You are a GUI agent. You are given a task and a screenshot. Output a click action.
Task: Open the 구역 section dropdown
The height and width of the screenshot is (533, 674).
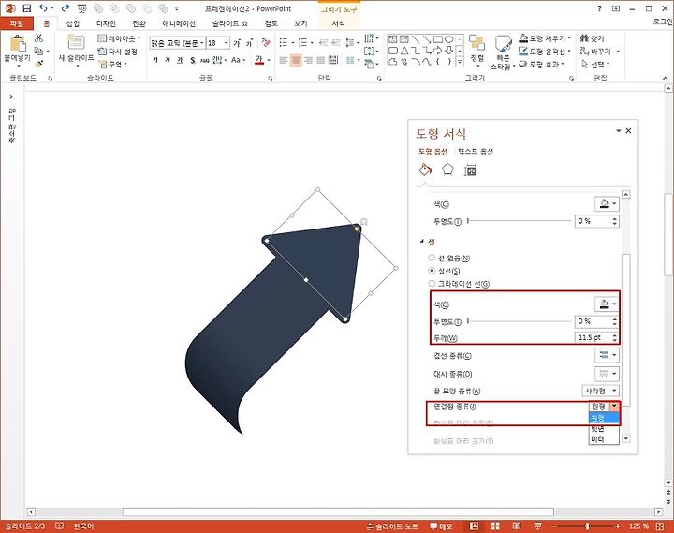pos(113,64)
